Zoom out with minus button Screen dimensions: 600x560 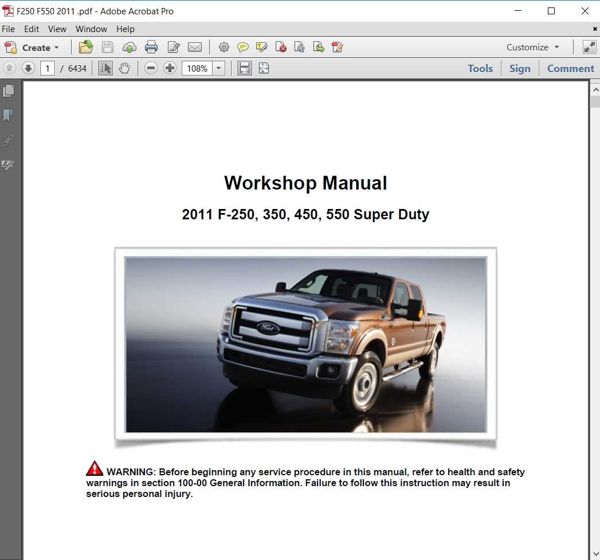point(151,68)
